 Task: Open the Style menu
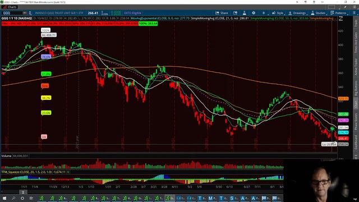coord(278,13)
